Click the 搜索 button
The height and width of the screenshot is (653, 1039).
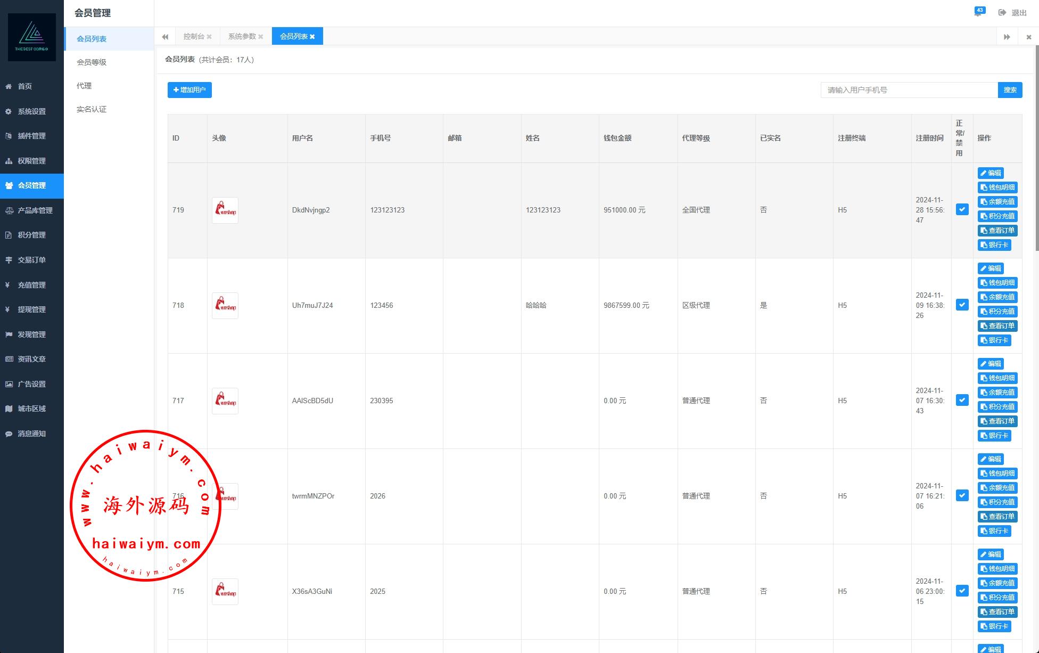[1010, 90]
